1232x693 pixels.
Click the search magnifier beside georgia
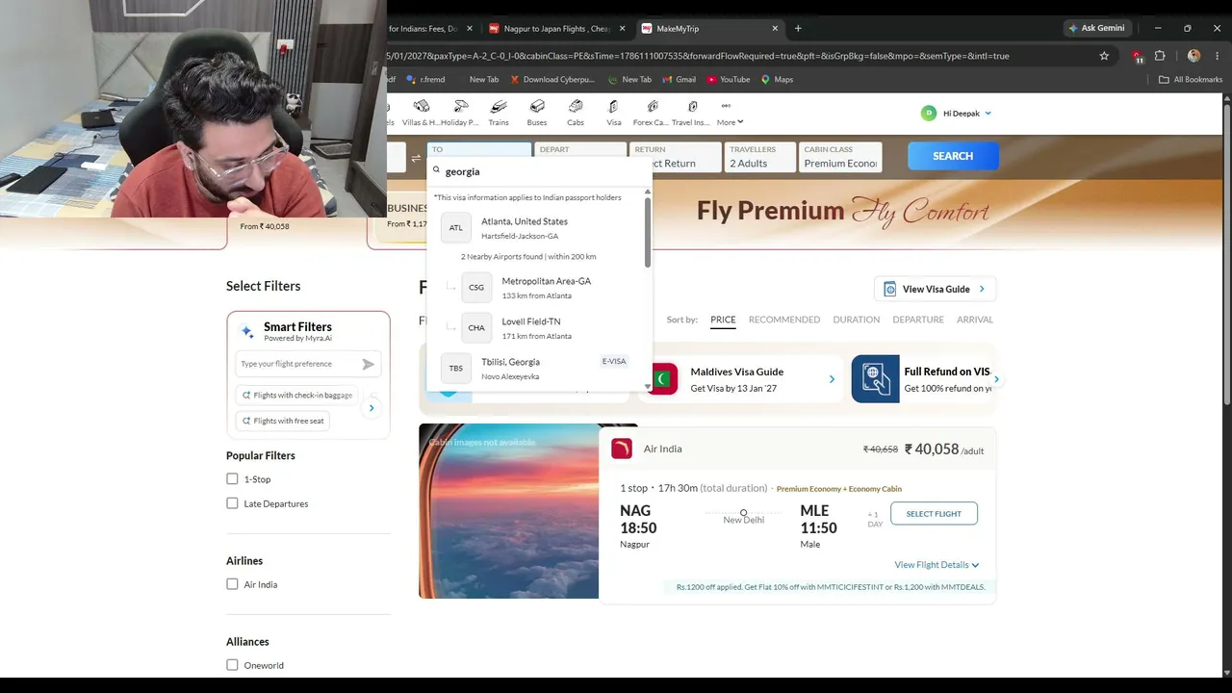(436, 171)
